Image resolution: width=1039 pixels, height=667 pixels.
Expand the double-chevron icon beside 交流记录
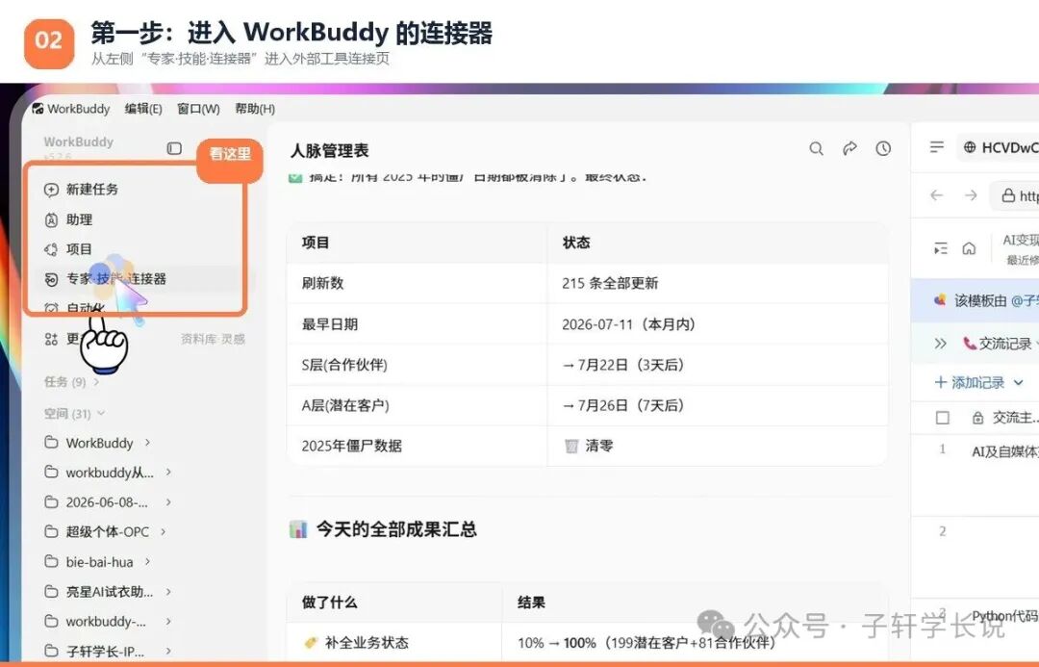click(x=940, y=344)
